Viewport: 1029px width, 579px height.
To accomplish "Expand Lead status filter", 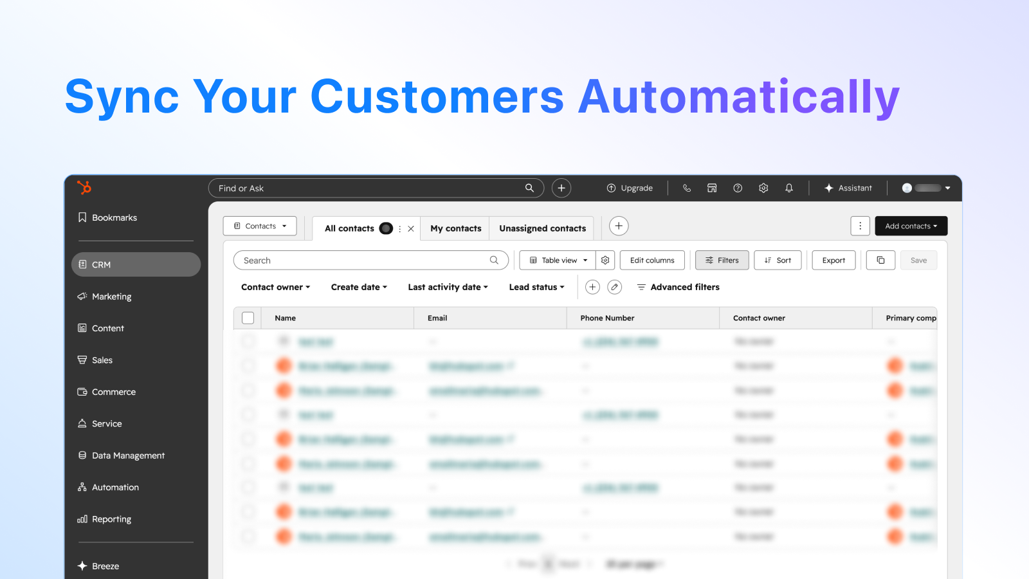I will coord(536,287).
